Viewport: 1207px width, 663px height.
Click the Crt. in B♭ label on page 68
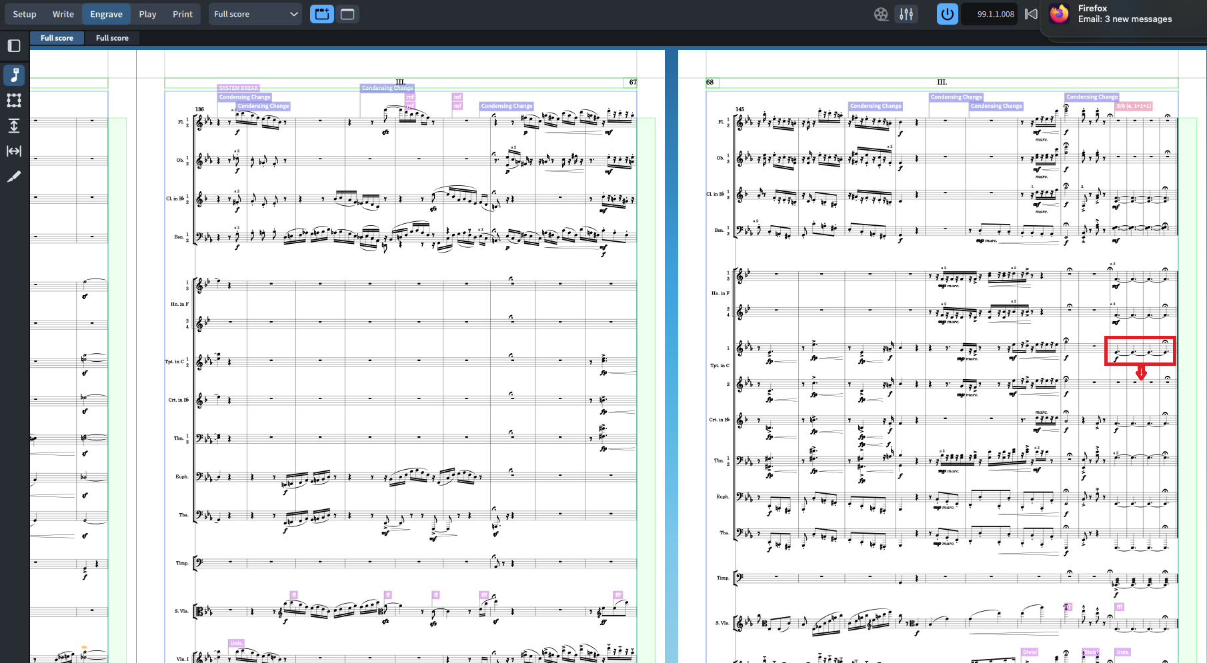pyautogui.click(x=719, y=420)
